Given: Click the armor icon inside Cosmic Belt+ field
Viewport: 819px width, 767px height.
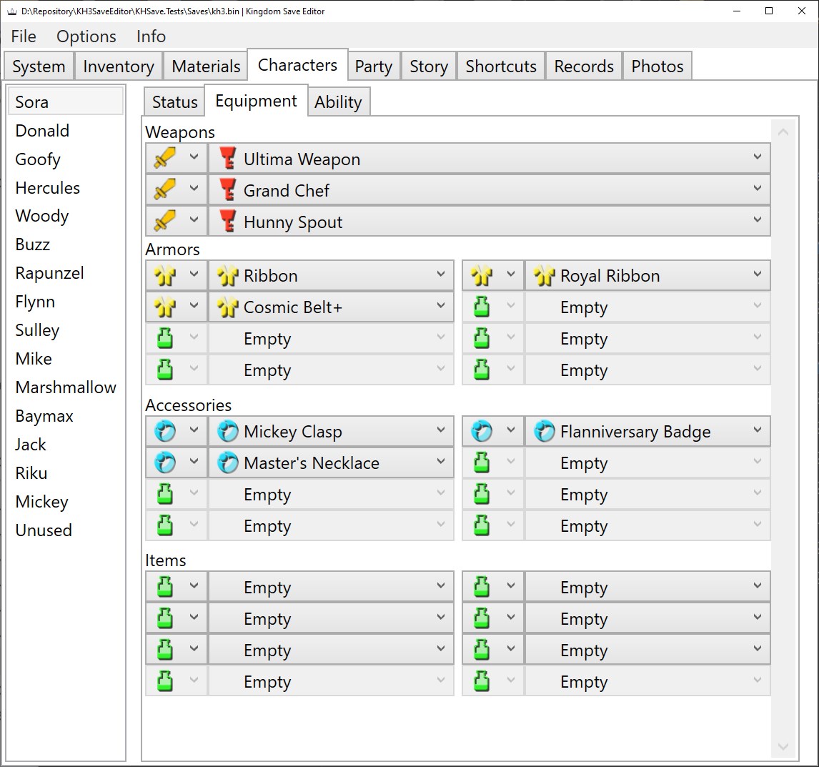Looking at the screenshot, I should pyautogui.click(x=228, y=307).
